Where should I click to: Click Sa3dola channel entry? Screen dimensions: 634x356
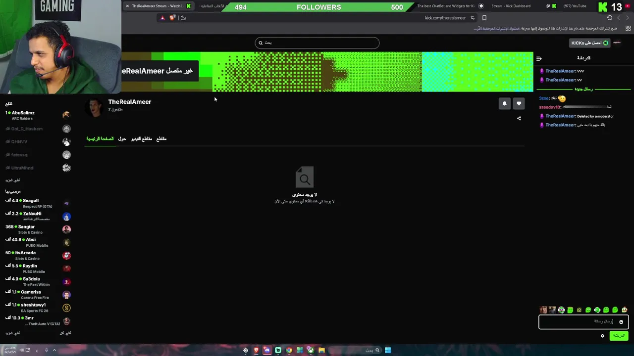click(38, 281)
